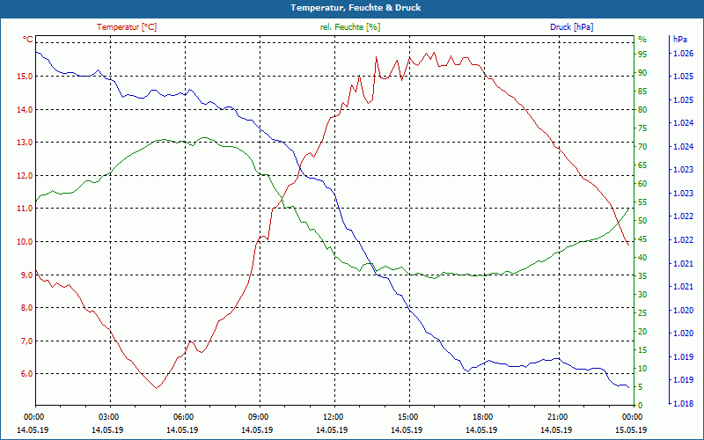Select the green 'rel. Feuchte [%]' legend label
Viewport: 704px width, 440px height.
(349, 27)
